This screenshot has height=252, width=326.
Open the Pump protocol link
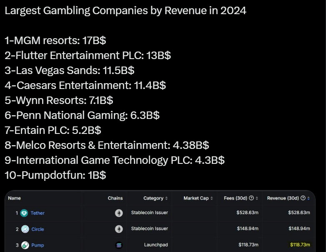pyautogui.click(x=38, y=245)
